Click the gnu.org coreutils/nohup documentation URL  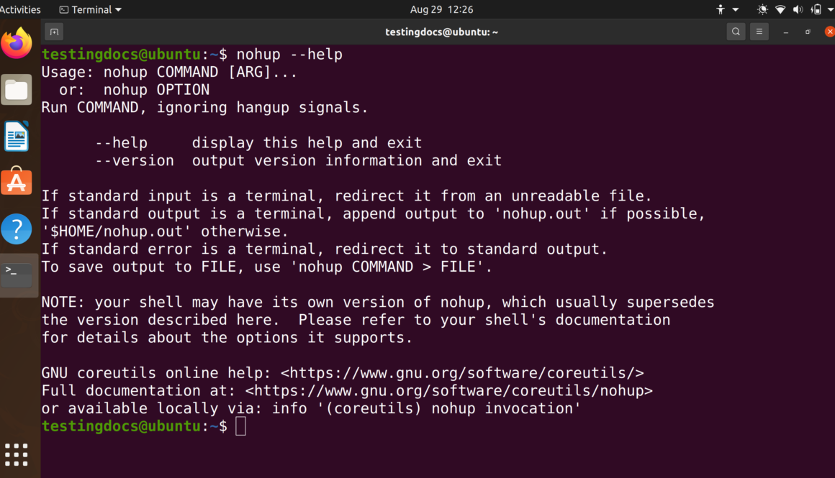[449, 390]
